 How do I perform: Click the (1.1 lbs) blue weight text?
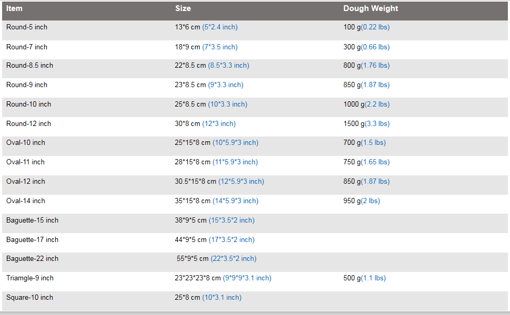tap(373, 278)
